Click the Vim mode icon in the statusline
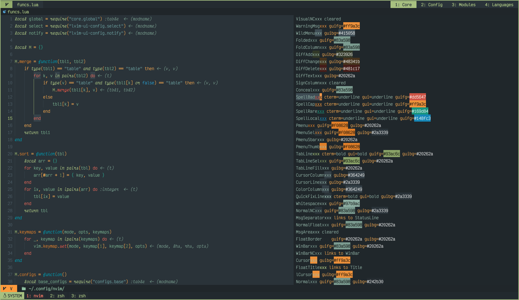Screen dimensions: 519x300 [5, 288]
